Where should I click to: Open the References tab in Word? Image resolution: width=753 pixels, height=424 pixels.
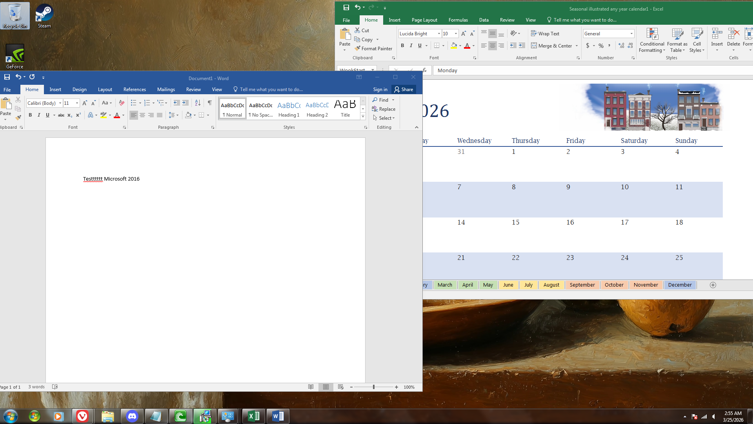pyautogui.click(x=135, y=90)
